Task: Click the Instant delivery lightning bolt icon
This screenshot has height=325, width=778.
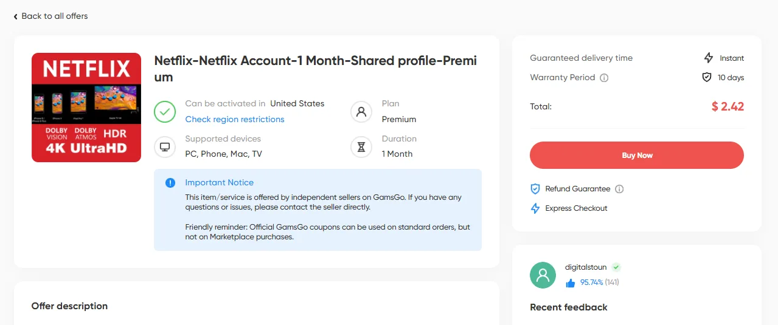Action: [708, 58]
